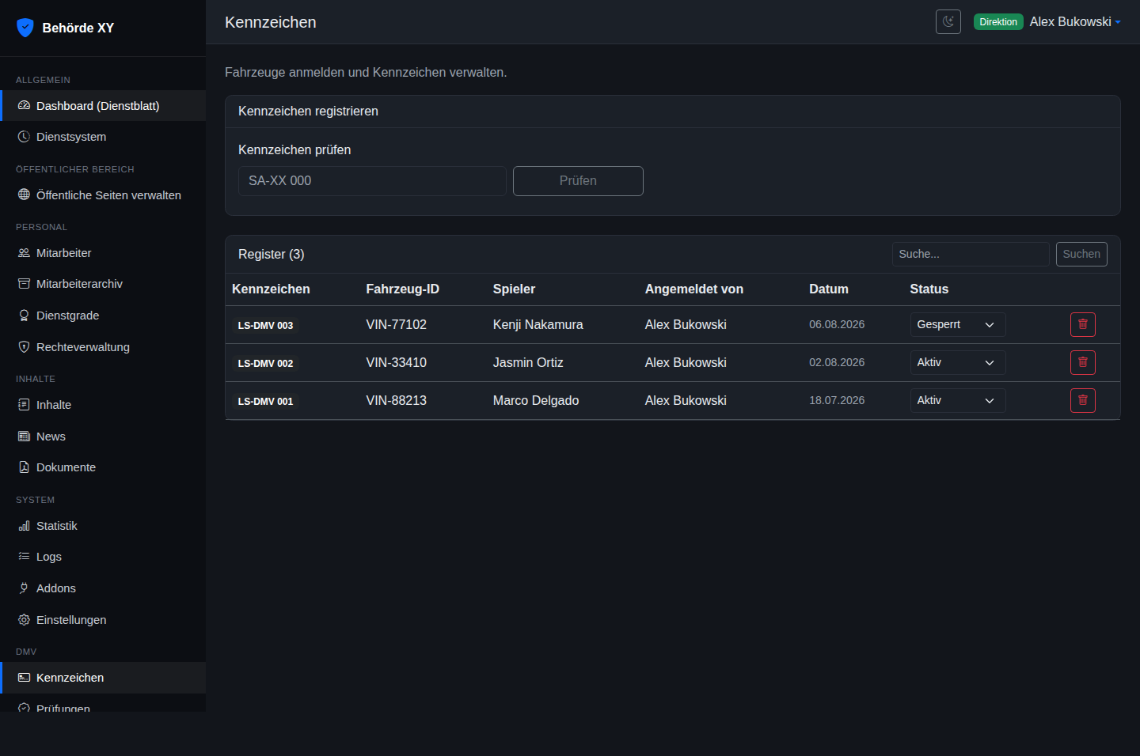Open News in sidebar
This screenshot has height=756, width=1140.
(103, 437)
